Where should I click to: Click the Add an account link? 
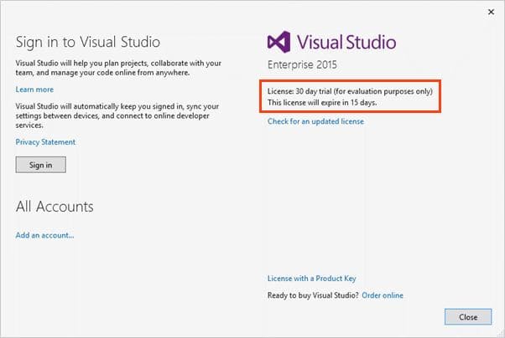point(44,235)
